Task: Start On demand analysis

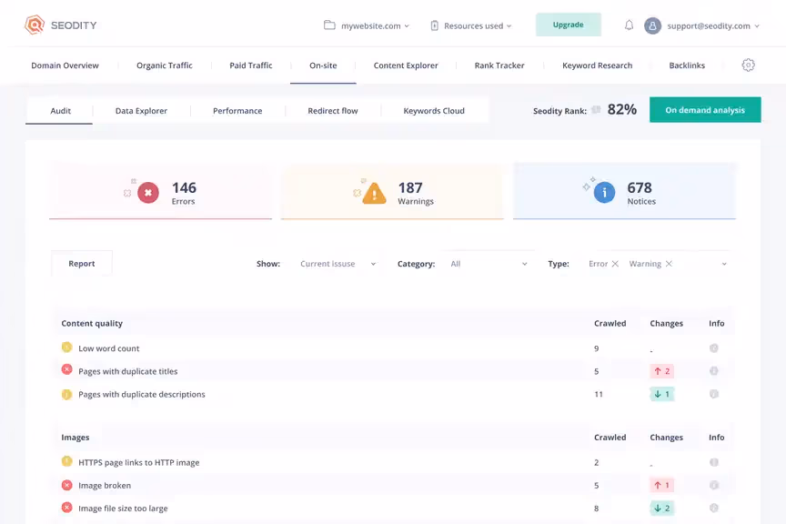Action: point(705,110)
